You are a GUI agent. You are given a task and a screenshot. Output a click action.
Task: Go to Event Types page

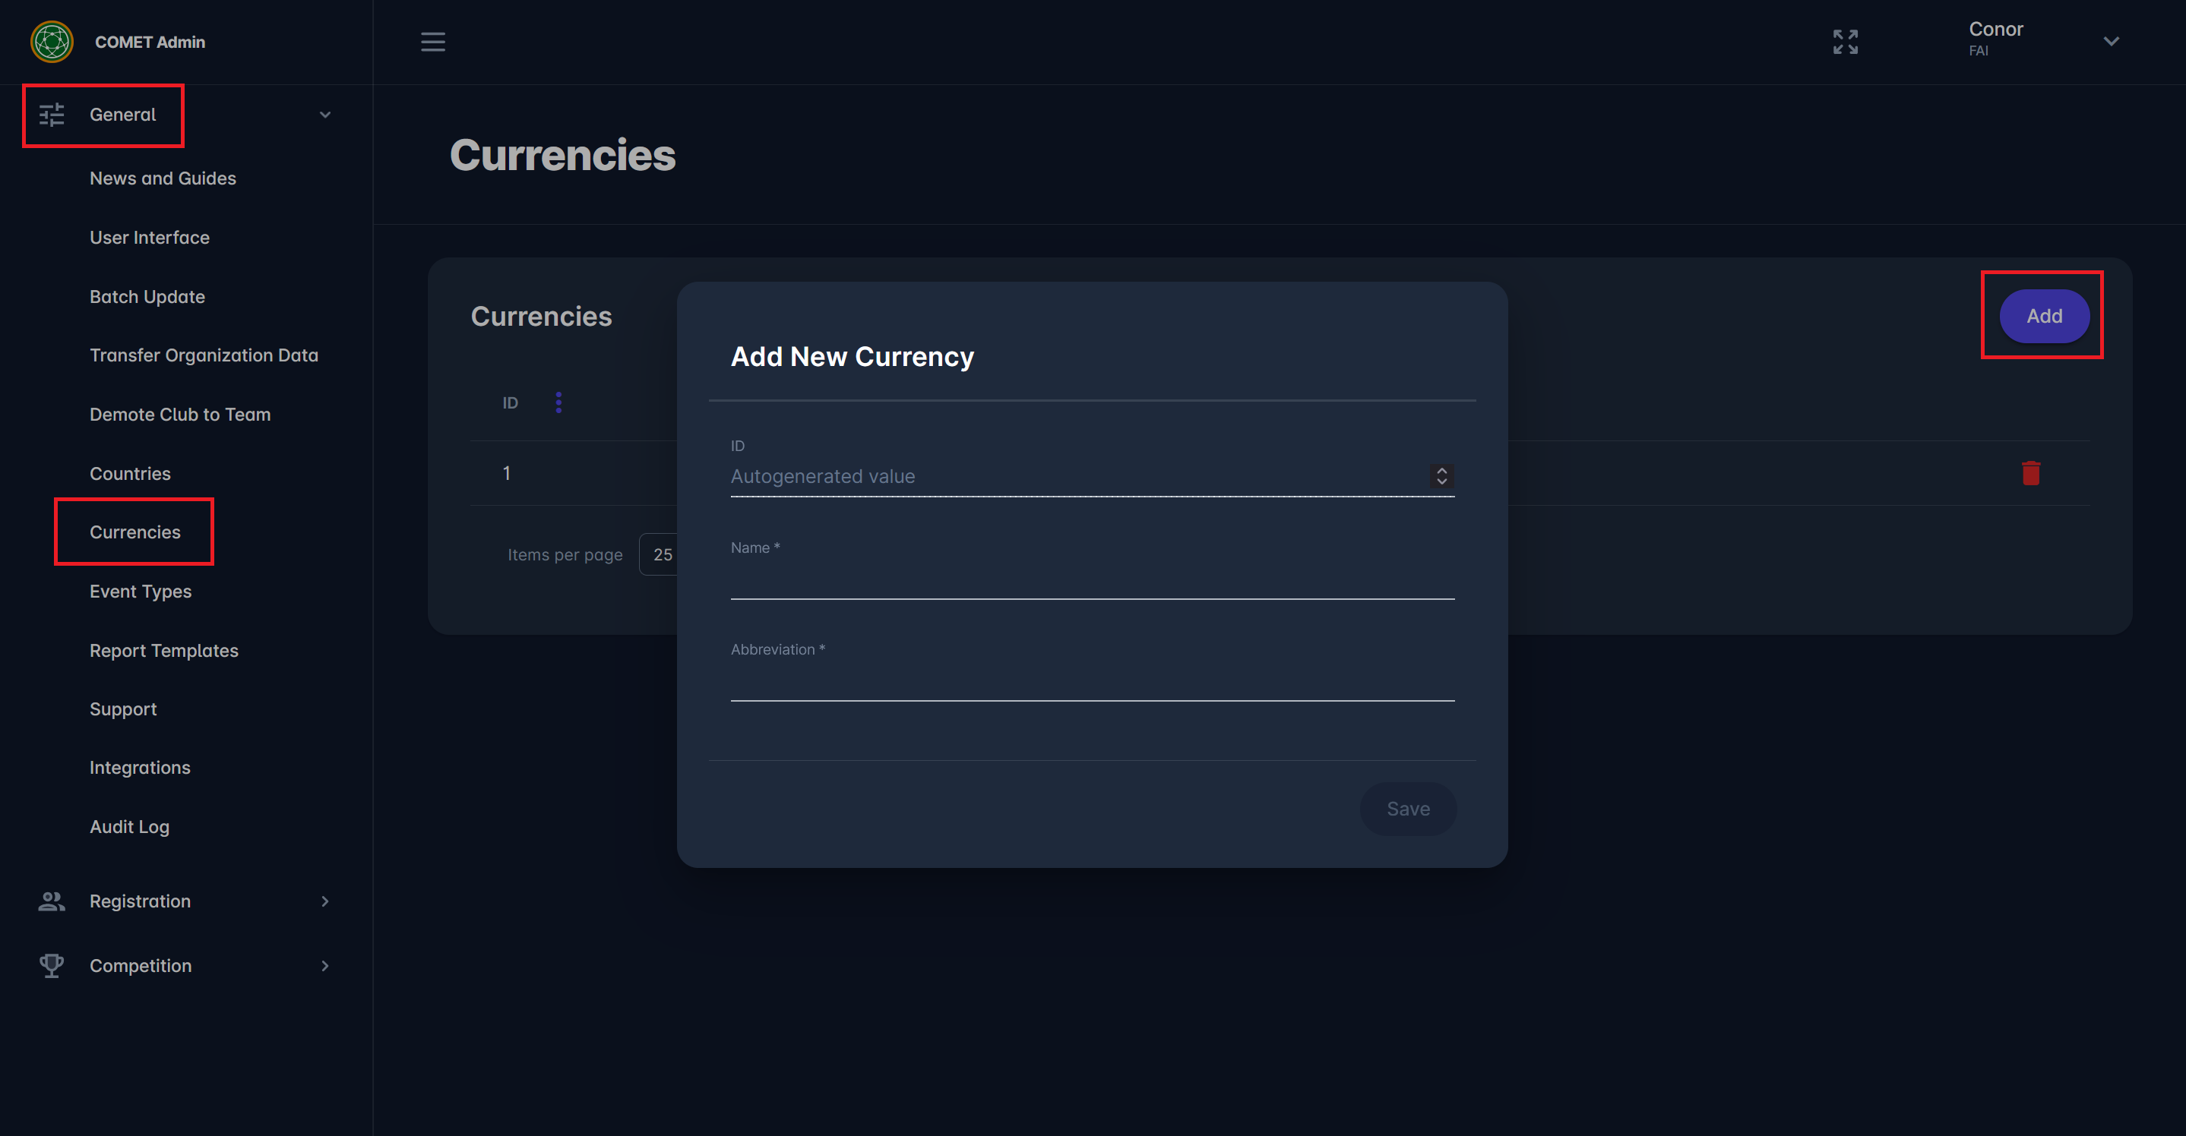tap(140, 592)
